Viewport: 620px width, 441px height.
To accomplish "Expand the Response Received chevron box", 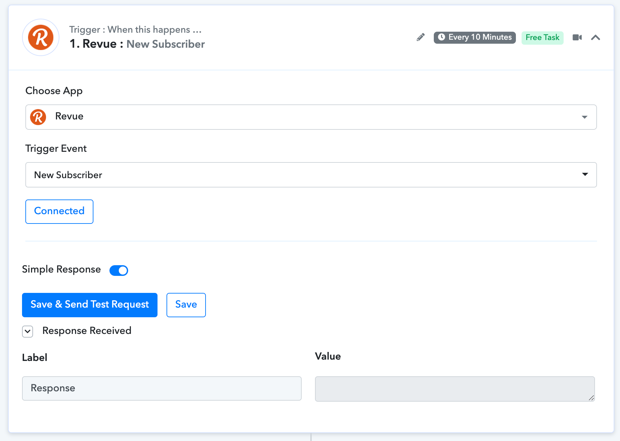I will coord(28,332).
